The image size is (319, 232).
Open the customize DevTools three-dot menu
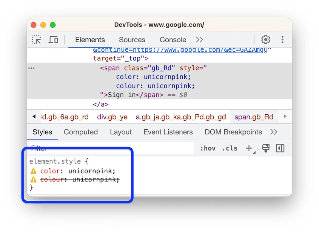tap(282, 39)
